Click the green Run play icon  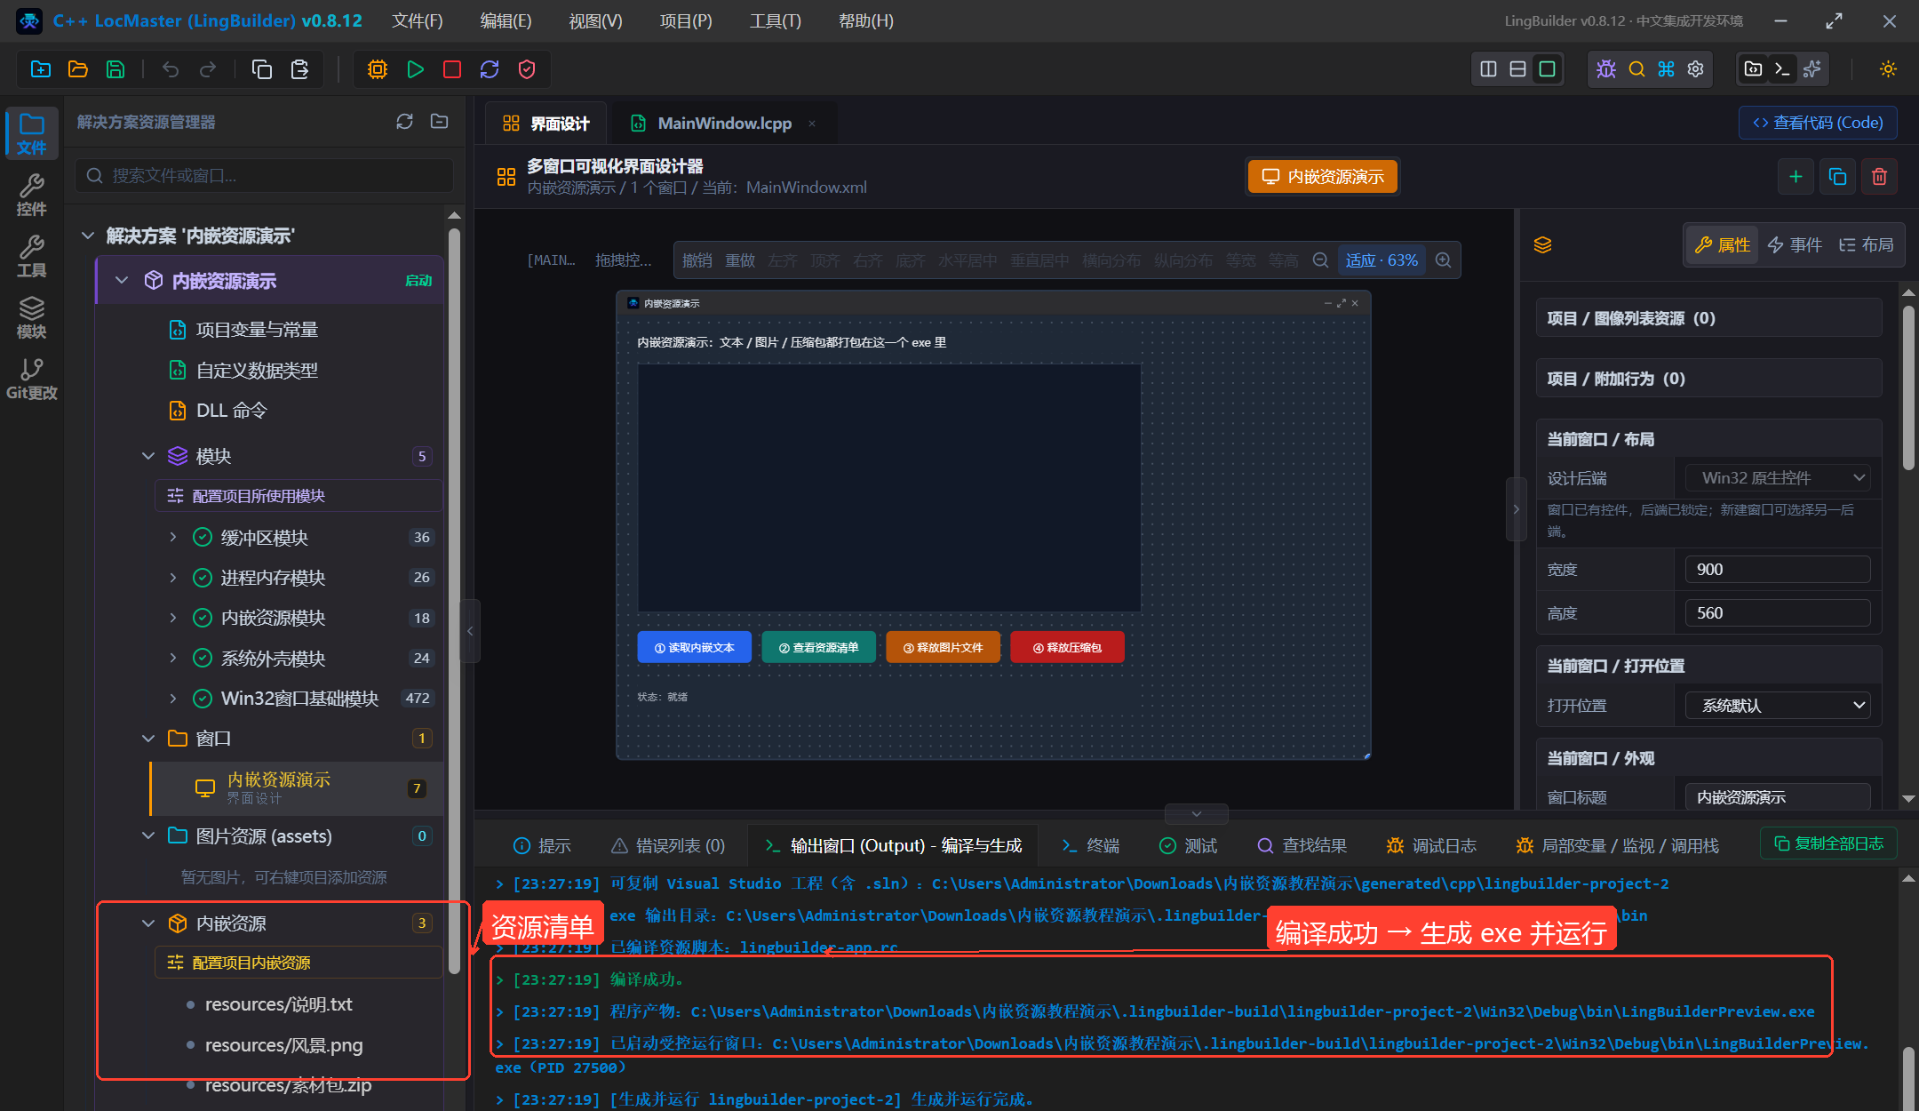(x=415, y=69)
